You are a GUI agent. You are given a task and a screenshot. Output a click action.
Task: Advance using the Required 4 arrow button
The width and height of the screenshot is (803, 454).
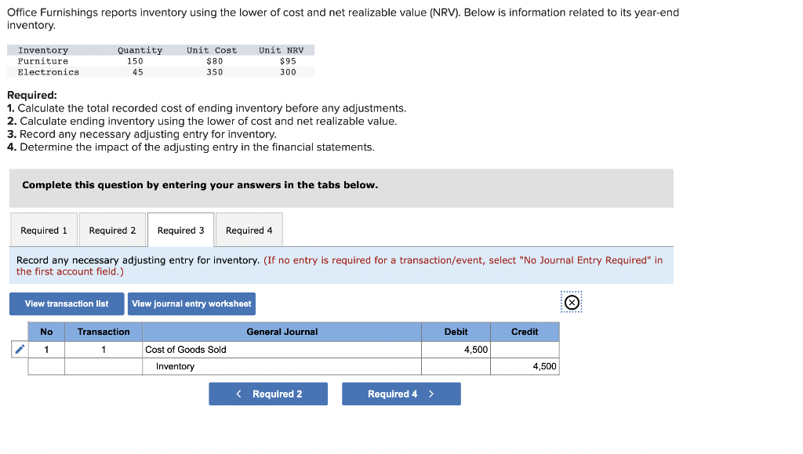click(x=401, y=394)
